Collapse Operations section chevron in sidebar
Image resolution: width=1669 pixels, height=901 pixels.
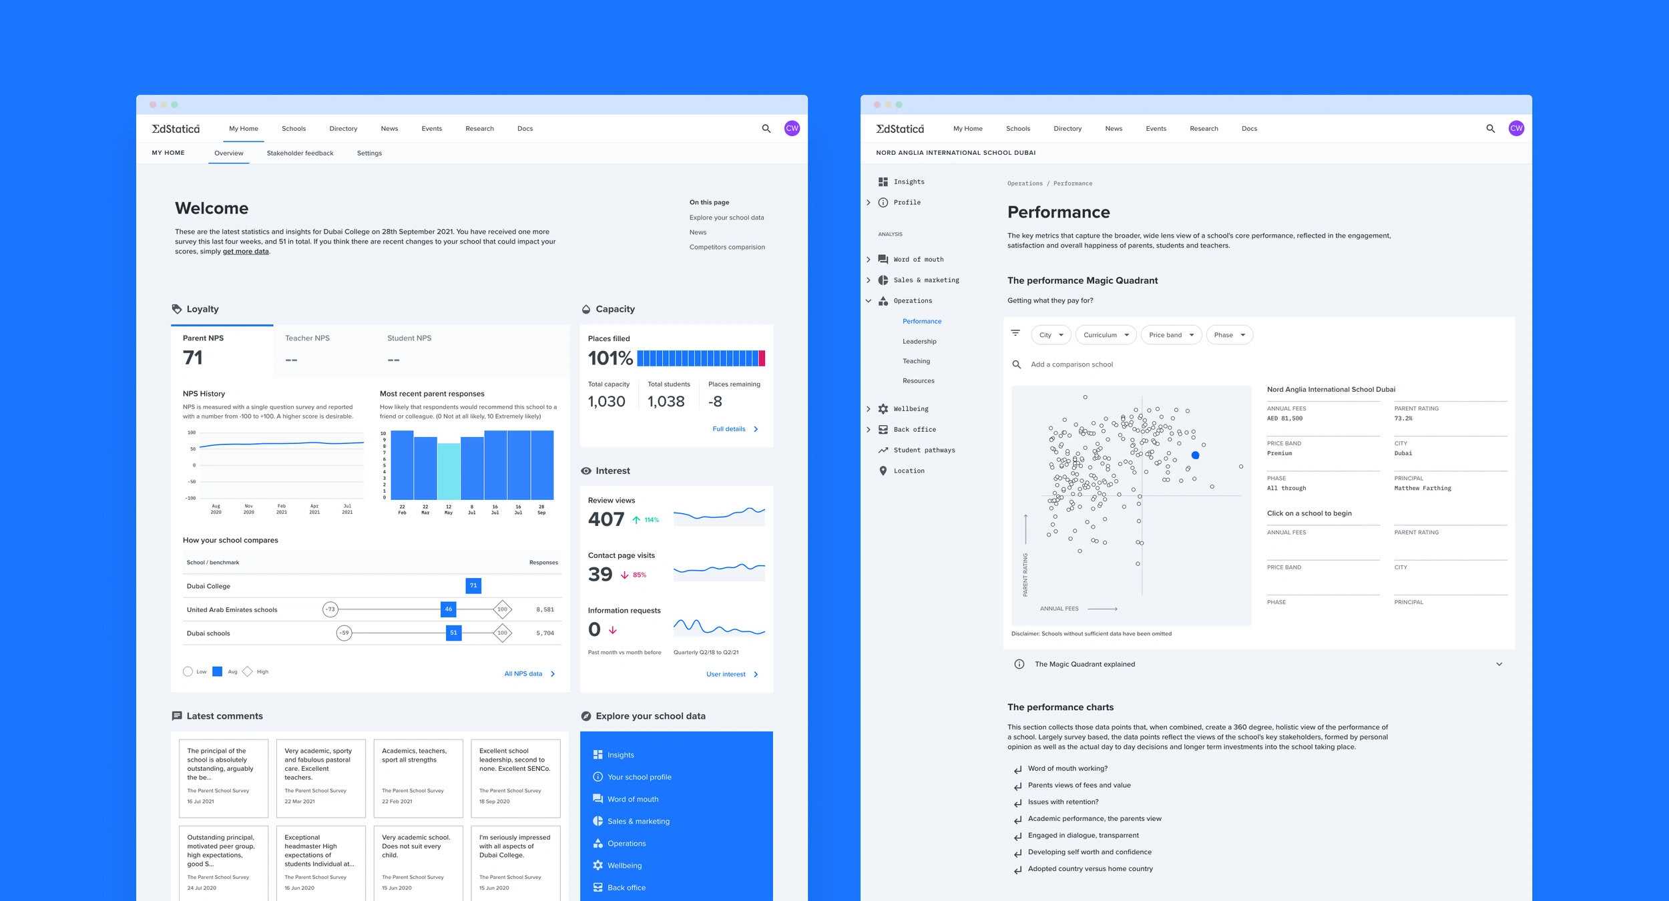[869, 301]
